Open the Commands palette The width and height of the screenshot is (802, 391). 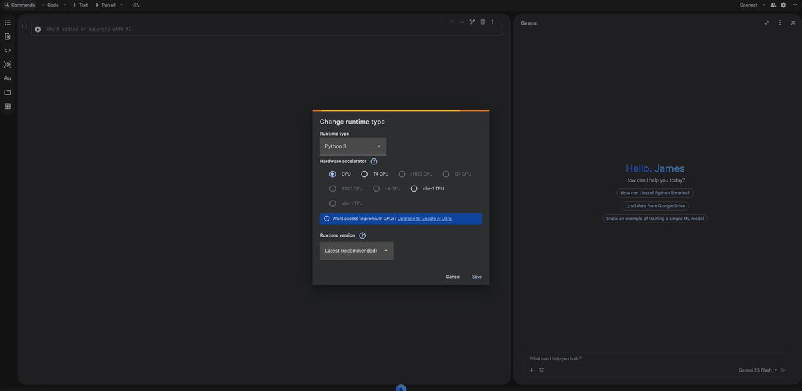coord(19,5)
